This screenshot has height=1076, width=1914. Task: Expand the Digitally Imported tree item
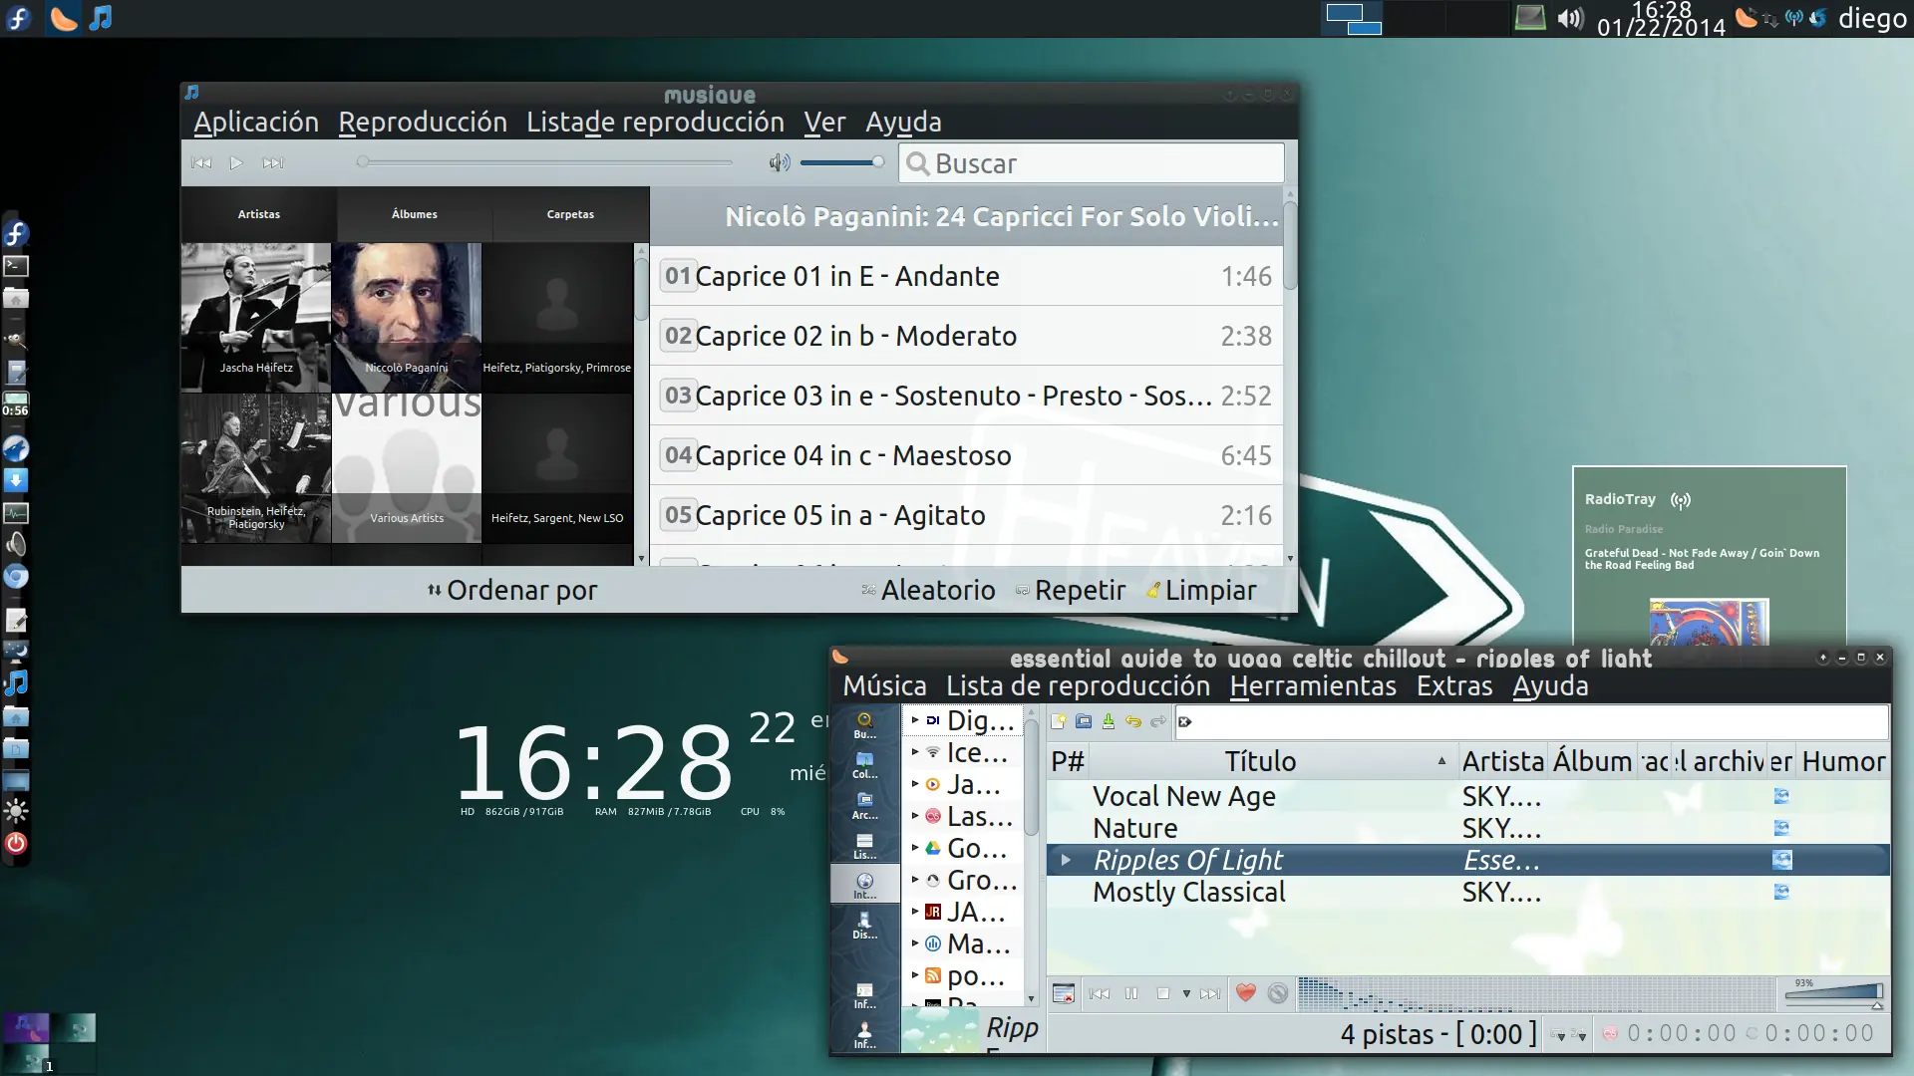coord(914,719)
